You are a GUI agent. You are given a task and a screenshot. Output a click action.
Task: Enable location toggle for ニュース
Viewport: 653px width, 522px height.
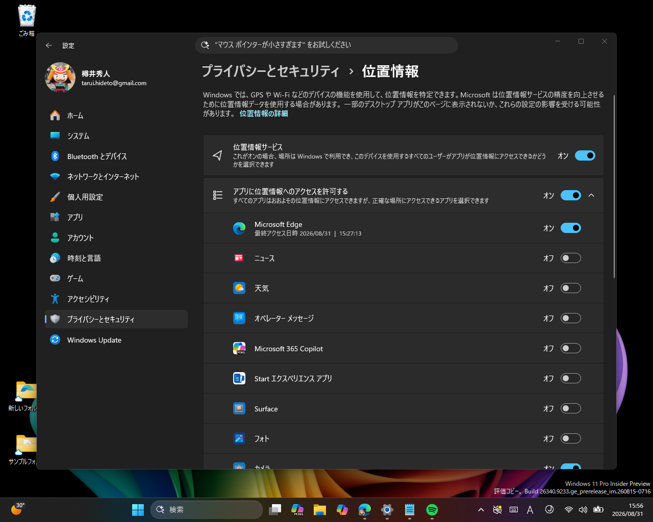click(571, 258)
